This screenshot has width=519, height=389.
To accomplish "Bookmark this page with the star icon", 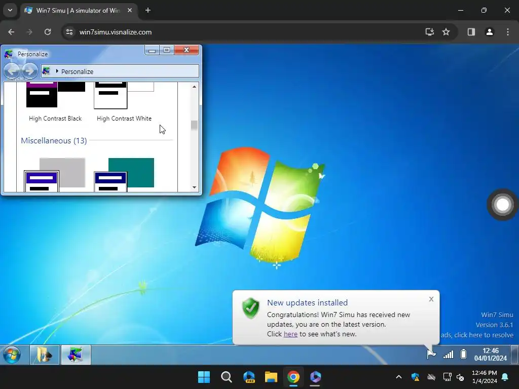I will click(446, 32).
